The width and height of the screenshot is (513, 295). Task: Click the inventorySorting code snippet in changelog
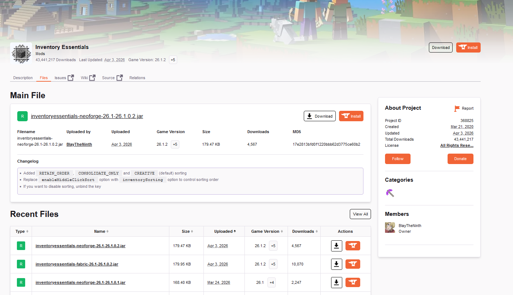point(143,180)
